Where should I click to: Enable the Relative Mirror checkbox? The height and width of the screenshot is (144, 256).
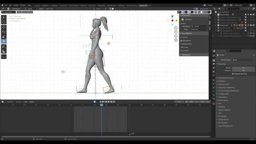point(181,44)
